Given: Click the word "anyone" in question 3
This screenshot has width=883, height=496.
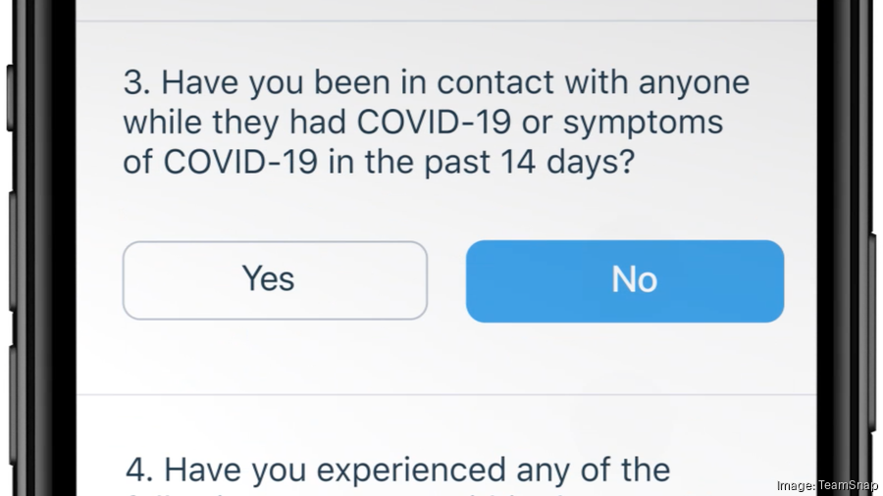Looking at the screenshot, I should coord(694,83).
